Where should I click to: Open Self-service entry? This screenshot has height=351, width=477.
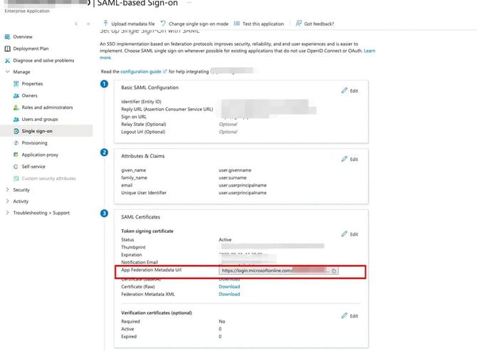(33, 167)
